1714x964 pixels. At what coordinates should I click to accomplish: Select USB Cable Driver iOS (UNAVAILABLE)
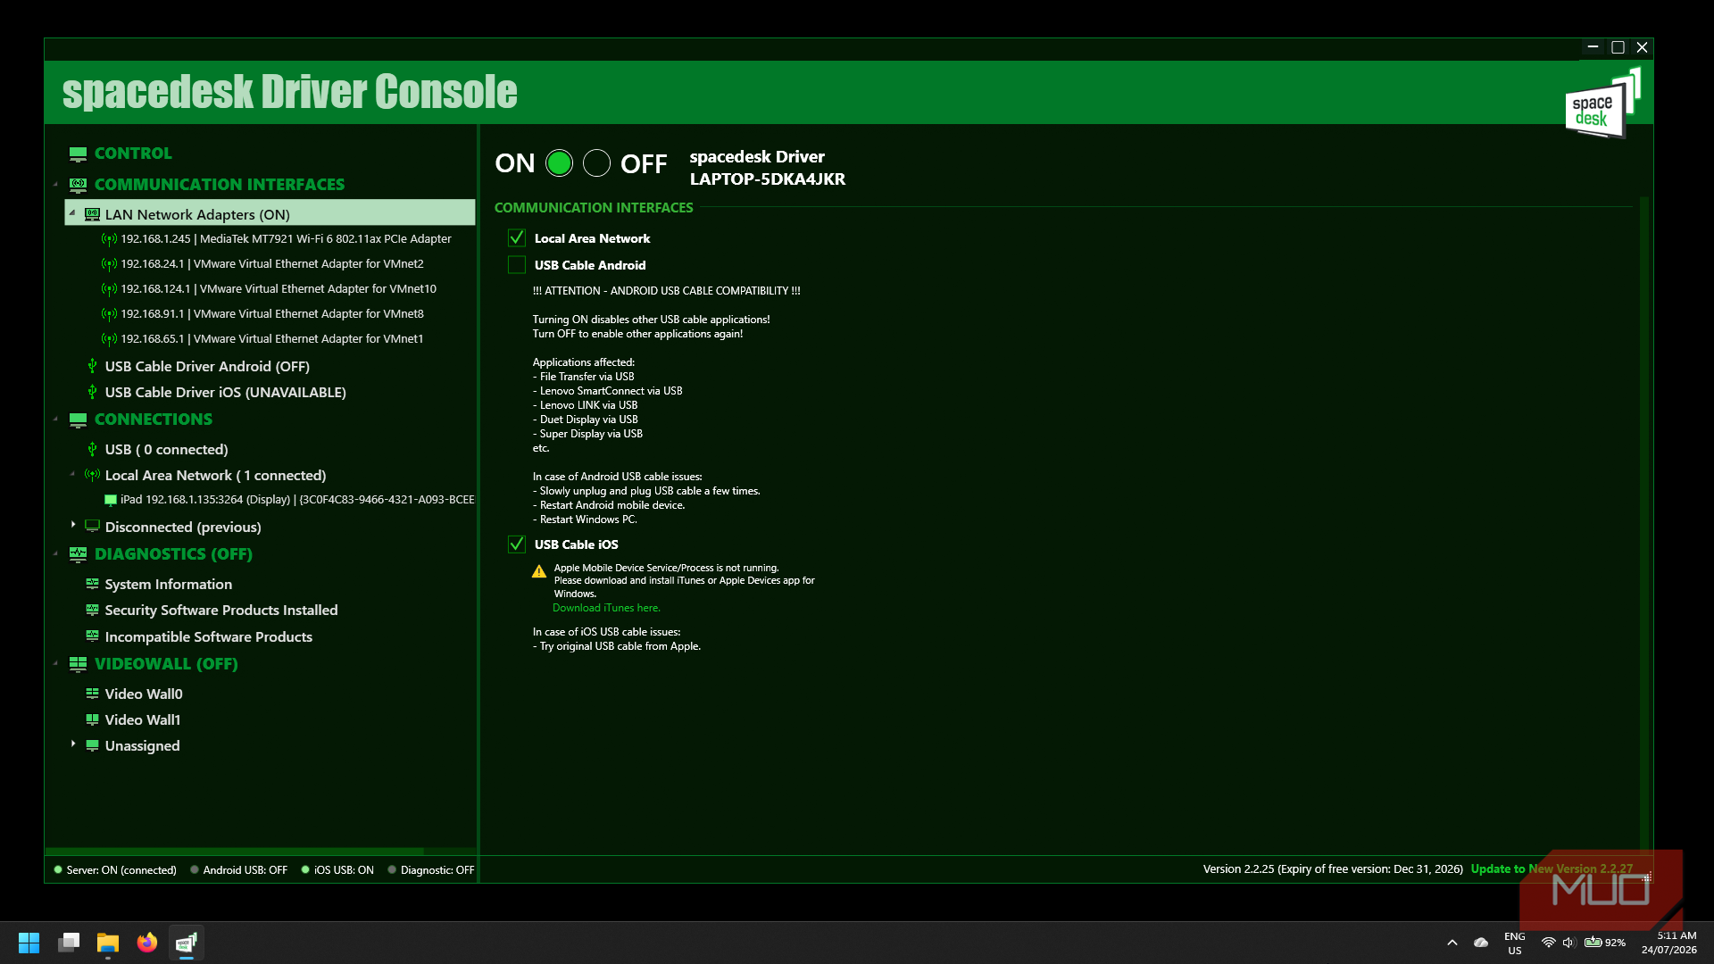tap(225, 392)
